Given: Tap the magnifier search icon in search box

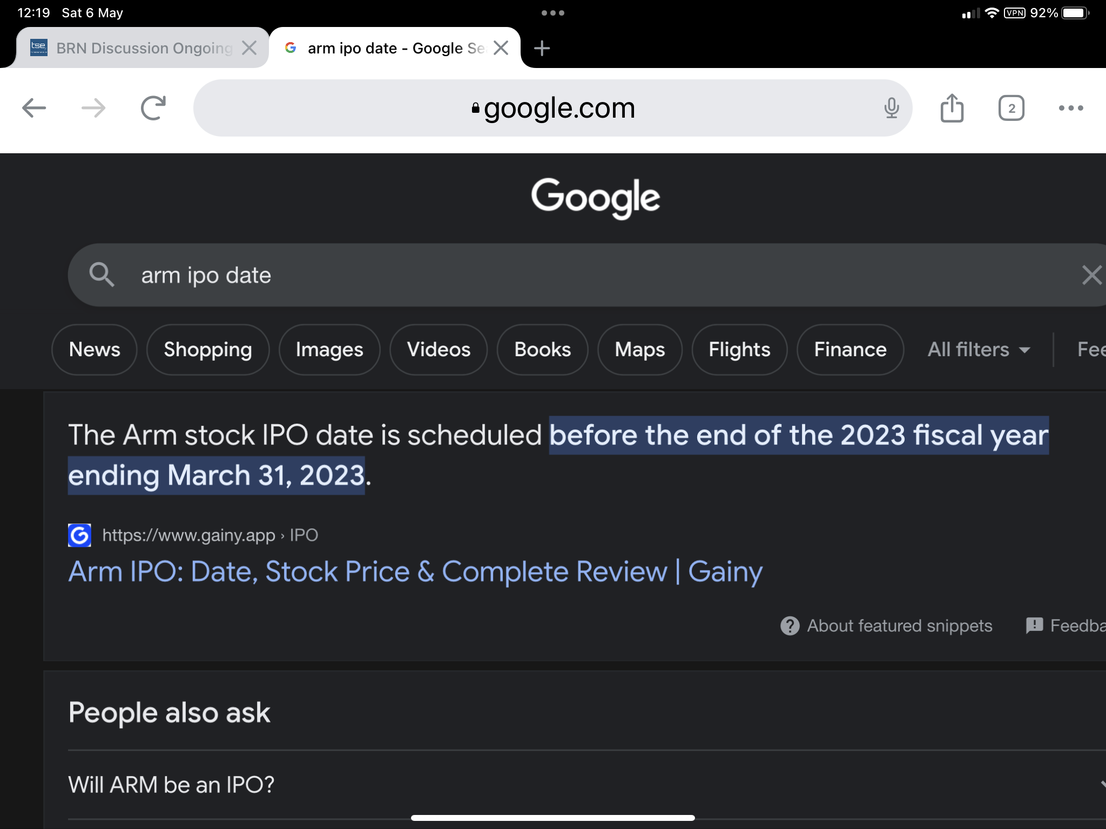Looking at the screenshot, I should tap(102, 275).
